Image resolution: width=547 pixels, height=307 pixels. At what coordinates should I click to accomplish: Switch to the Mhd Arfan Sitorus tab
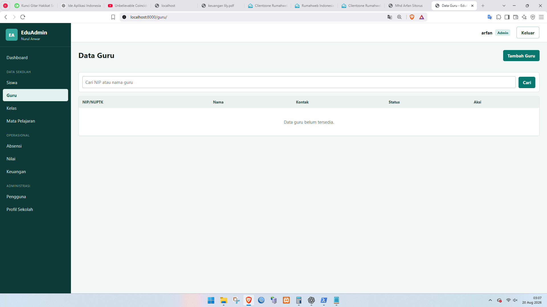click(408, 6)
